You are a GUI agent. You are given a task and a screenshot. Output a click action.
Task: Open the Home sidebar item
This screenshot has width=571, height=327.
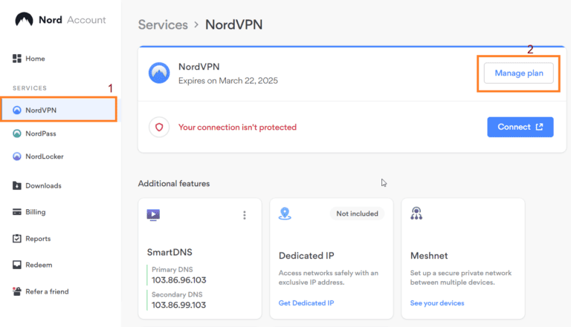coord(35,59)
